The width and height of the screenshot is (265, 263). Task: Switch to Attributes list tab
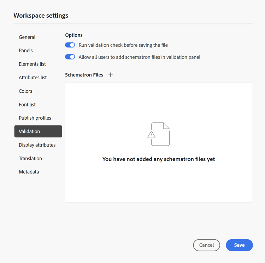(x=33, y=78)
